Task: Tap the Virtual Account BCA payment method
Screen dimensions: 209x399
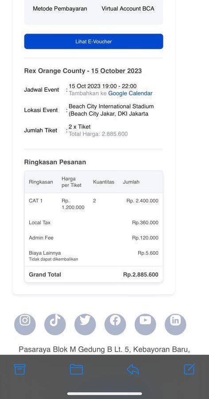Action: [x=128, y=9]
